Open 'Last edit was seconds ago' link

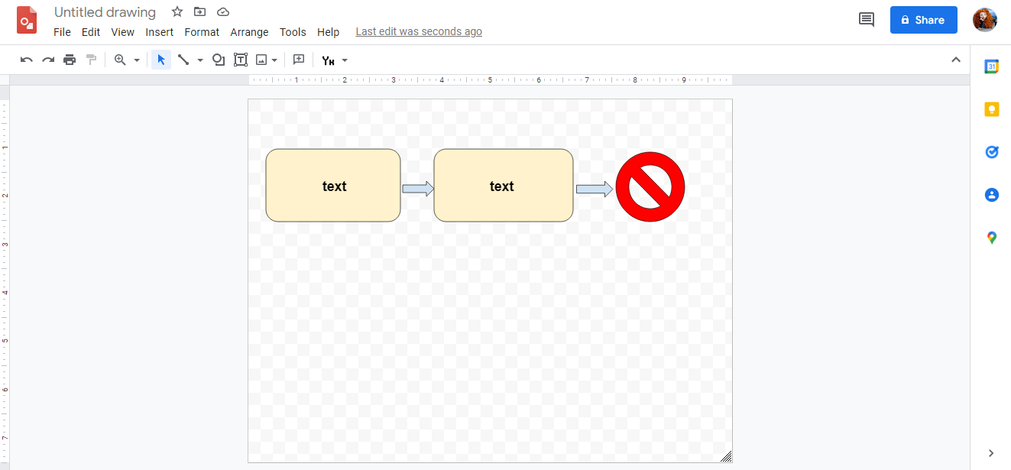419,32
